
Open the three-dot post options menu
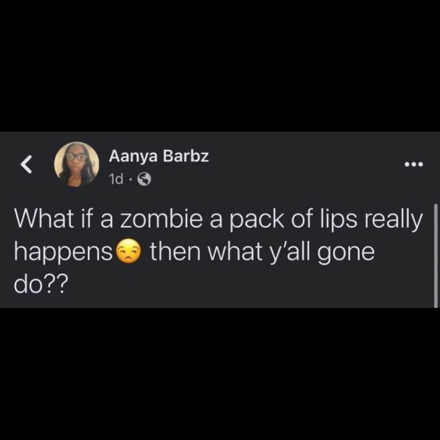pos(413,164)
